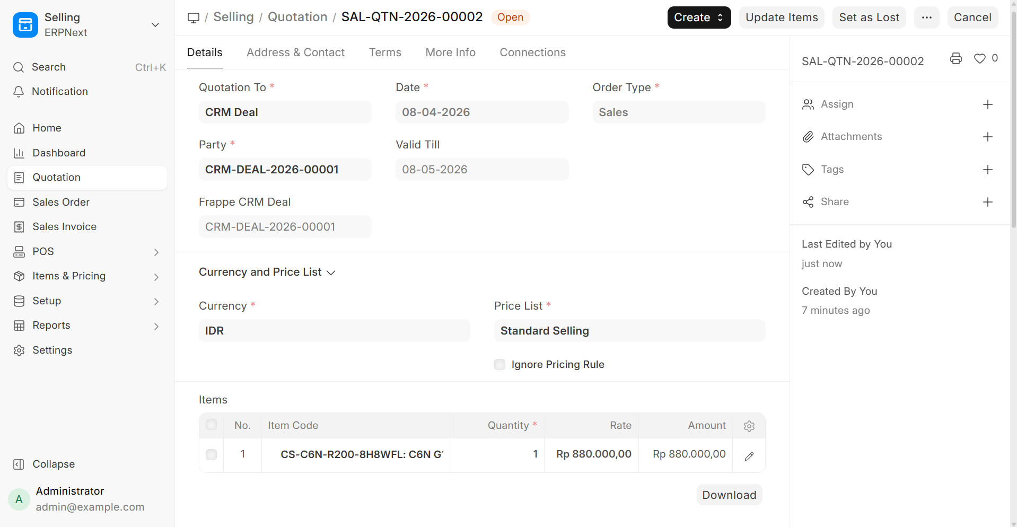1017x527 pixels.
Task: Add an assignee with plus icon
Action: [x=987, y=104]
